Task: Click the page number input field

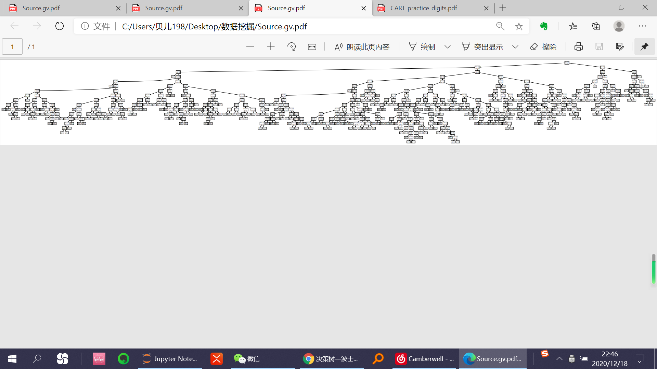Action: tap(12, 47)
